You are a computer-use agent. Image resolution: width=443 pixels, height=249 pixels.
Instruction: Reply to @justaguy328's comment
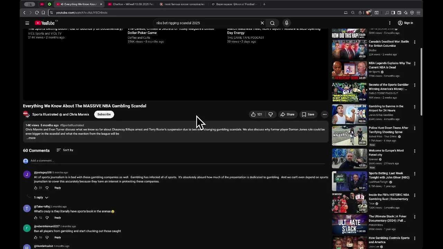tap(57, 188)
